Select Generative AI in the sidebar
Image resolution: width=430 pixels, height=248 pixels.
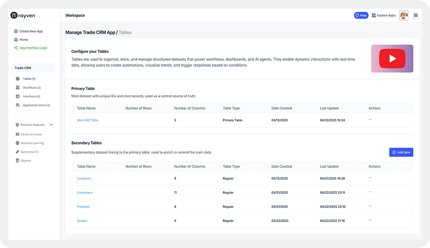30,152
